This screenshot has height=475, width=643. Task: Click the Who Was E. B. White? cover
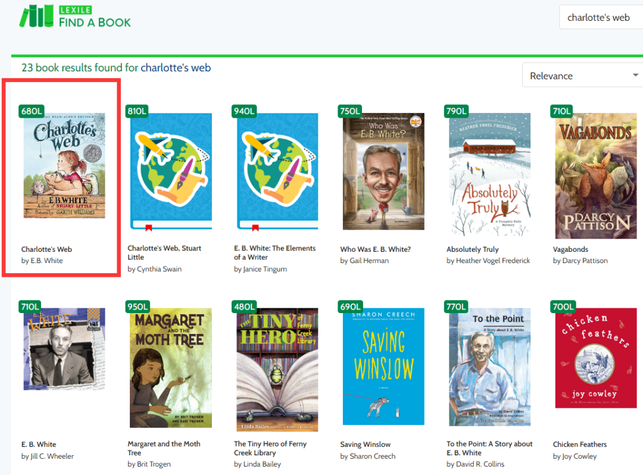tap(383, 171)
